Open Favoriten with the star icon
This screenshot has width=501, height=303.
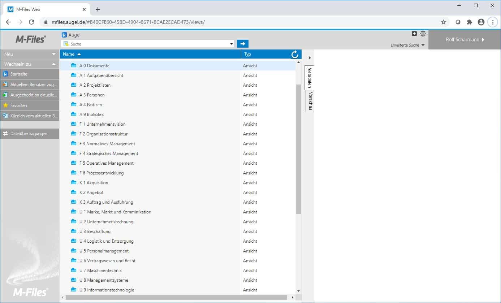click(x=5, y=105)
